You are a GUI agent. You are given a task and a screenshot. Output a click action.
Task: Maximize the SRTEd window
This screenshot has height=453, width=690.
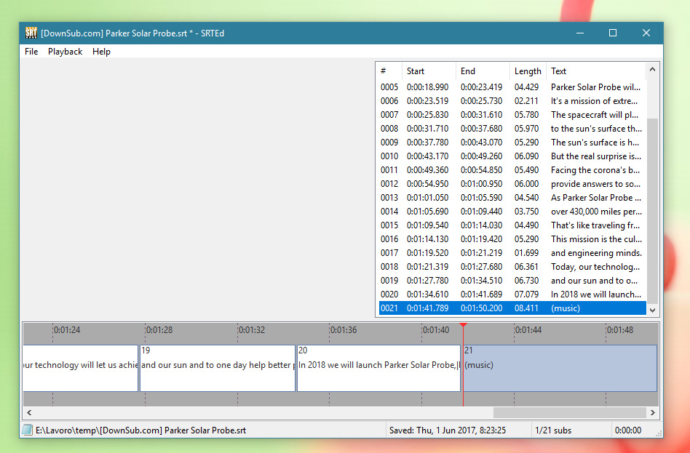click(x=612, y=33)
